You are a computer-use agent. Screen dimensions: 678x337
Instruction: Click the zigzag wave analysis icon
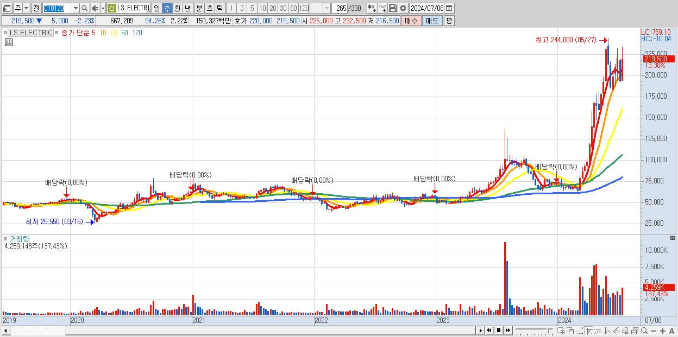click(x=607, y=330)
